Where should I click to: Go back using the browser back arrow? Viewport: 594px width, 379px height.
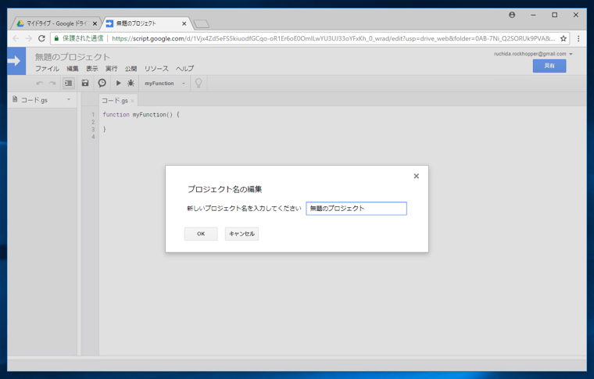click(16, 38)
